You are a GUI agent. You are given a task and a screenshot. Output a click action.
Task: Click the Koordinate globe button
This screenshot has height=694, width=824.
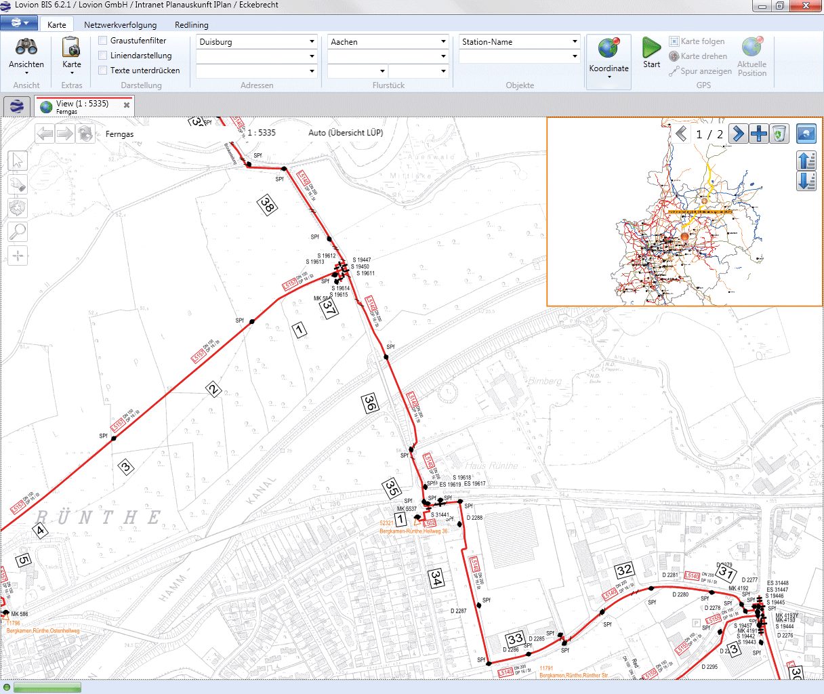pyautogui.click(x=609, y=56)
